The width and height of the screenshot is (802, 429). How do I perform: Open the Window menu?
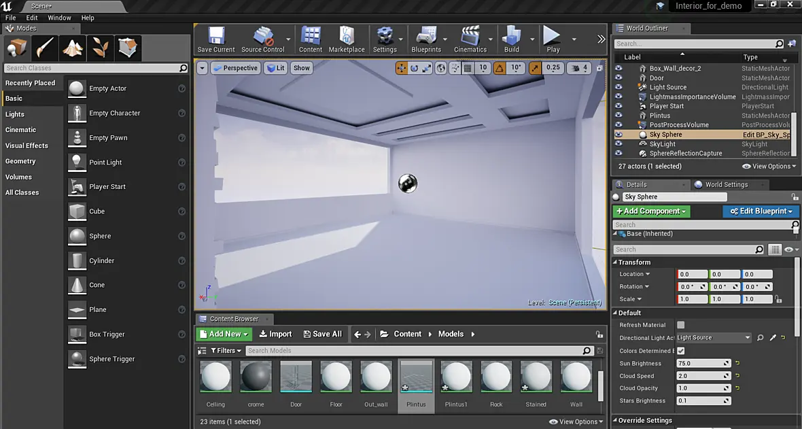[59, 18]
